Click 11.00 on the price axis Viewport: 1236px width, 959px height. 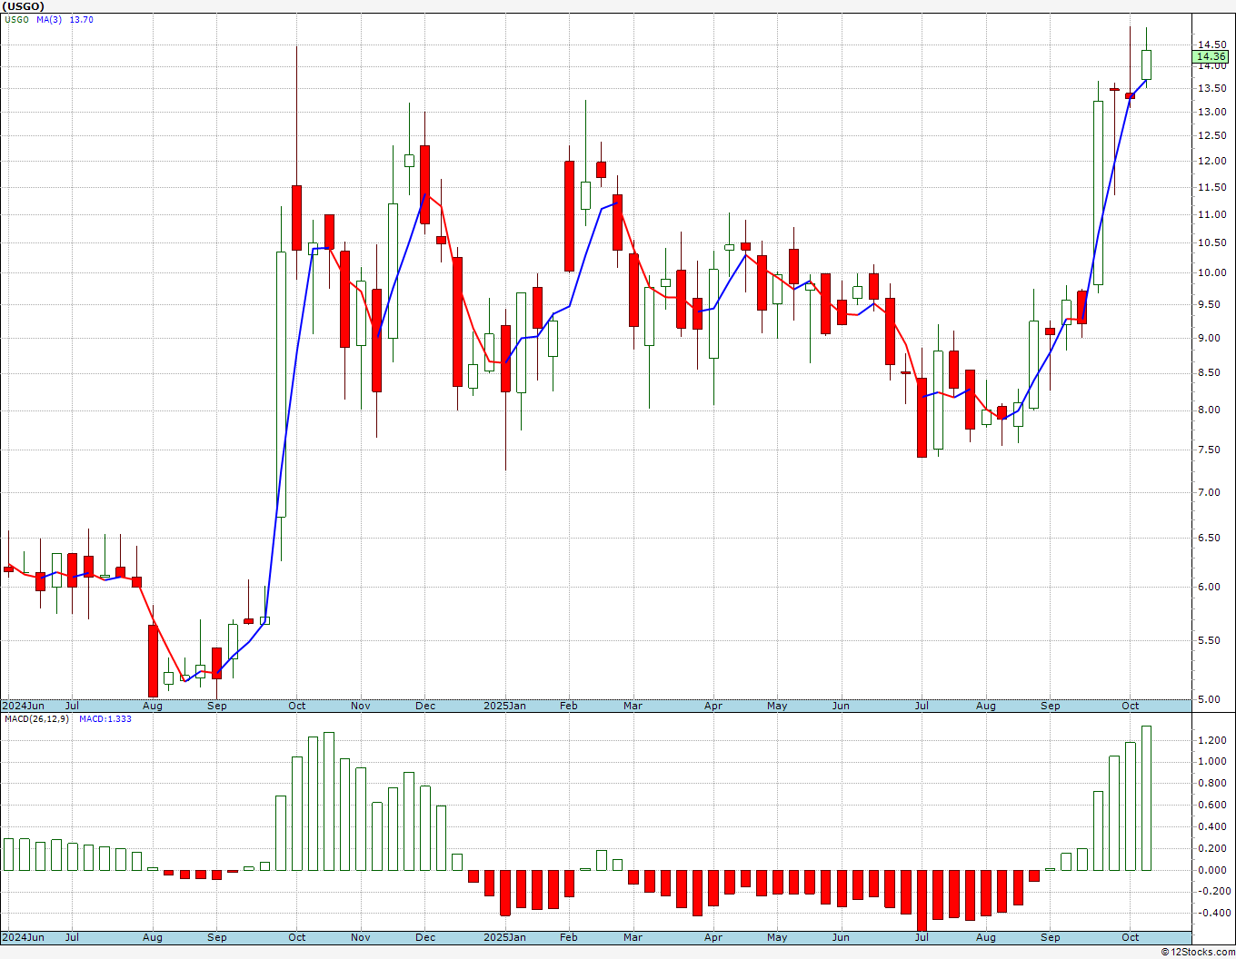pos(1211,215)
